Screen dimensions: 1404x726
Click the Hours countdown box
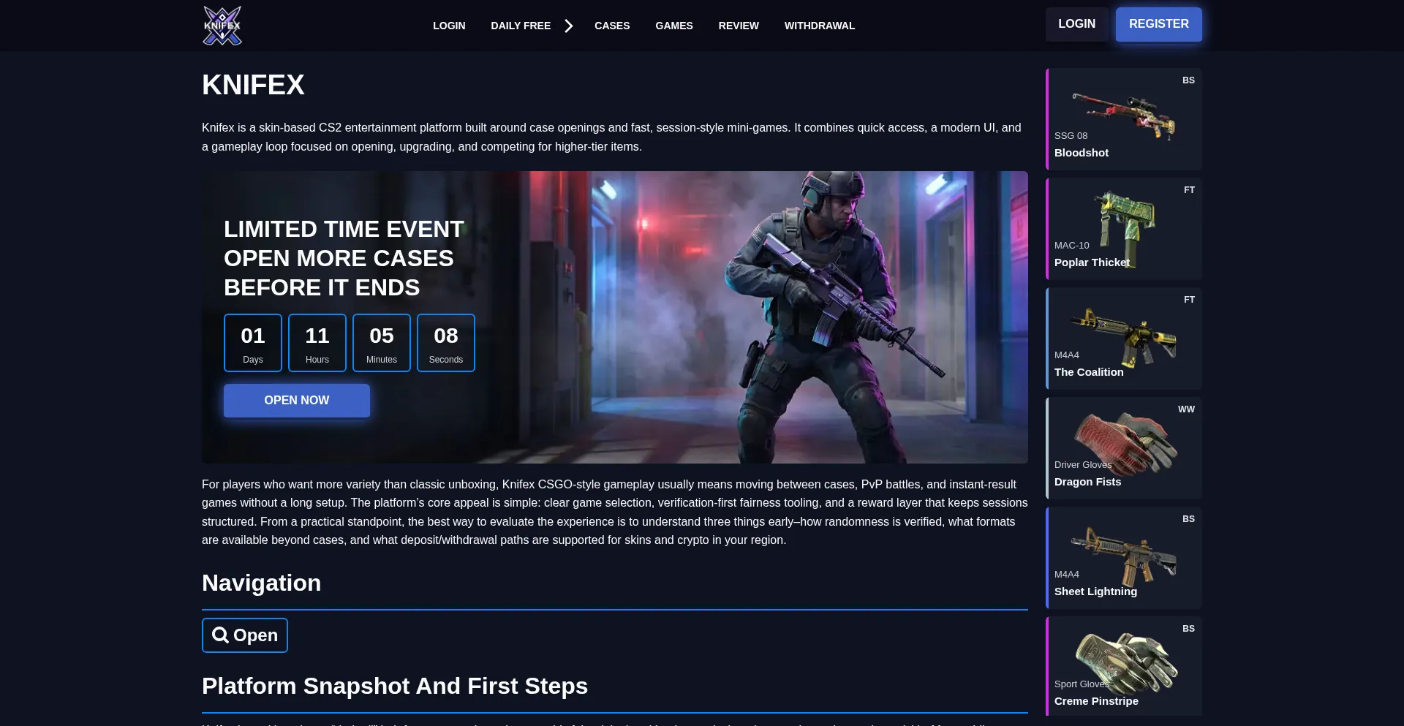[x=317, y=343]
